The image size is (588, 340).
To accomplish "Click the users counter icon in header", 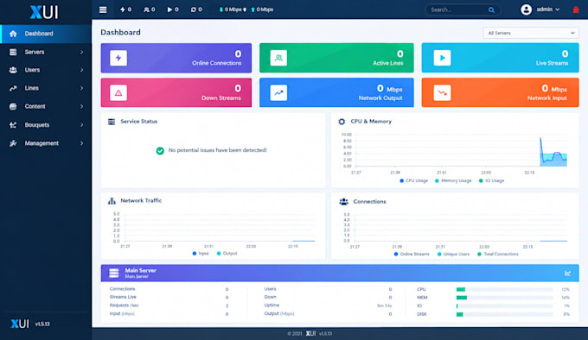I will pyautogui.click(x=146, y=9).
